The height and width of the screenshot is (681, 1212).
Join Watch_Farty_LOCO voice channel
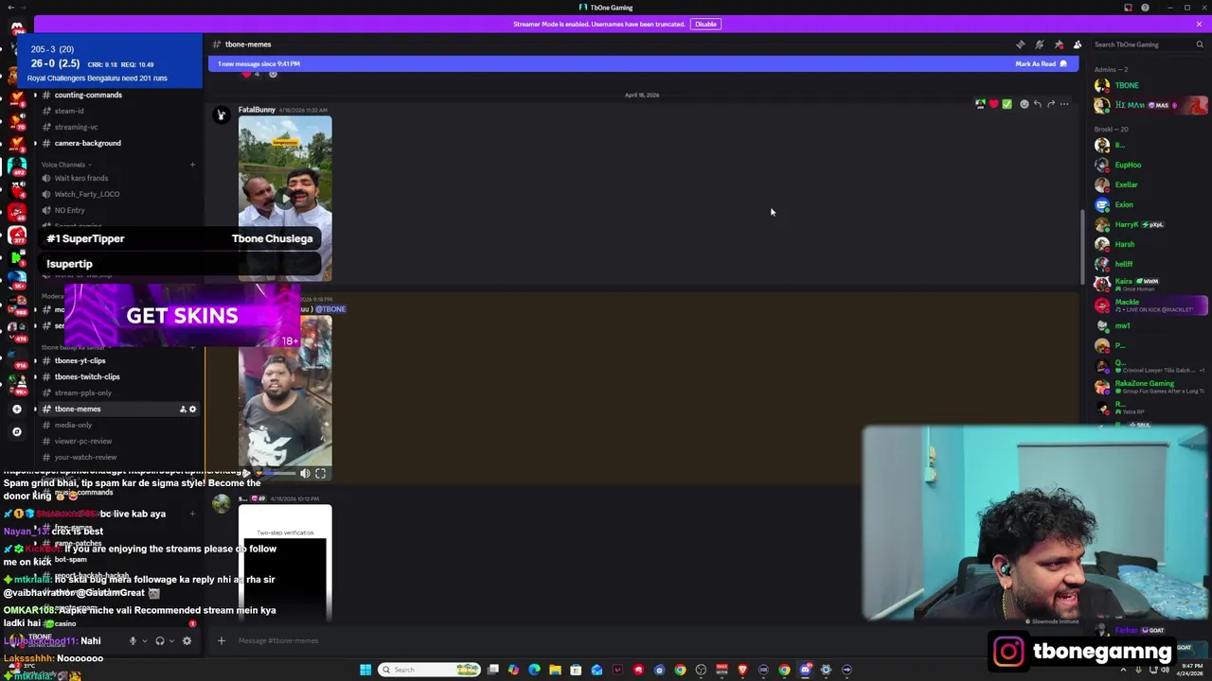[x=87, y=194]
